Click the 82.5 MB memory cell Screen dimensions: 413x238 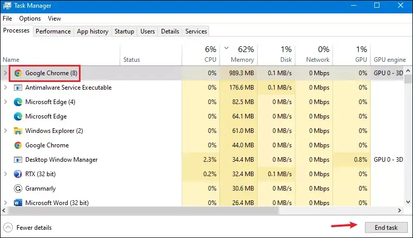pos(239,102)
